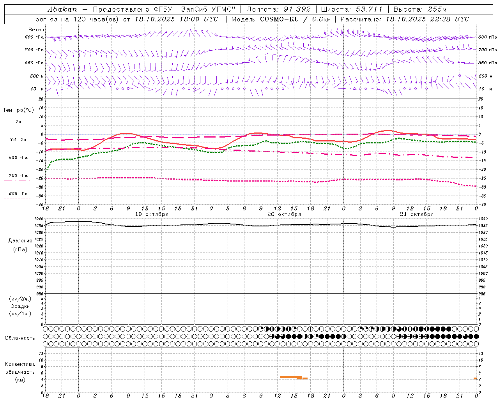Click the "Td 2м" dew point legend entry
This screenshot has width=499, height=399.
click(x=18, y=139)
